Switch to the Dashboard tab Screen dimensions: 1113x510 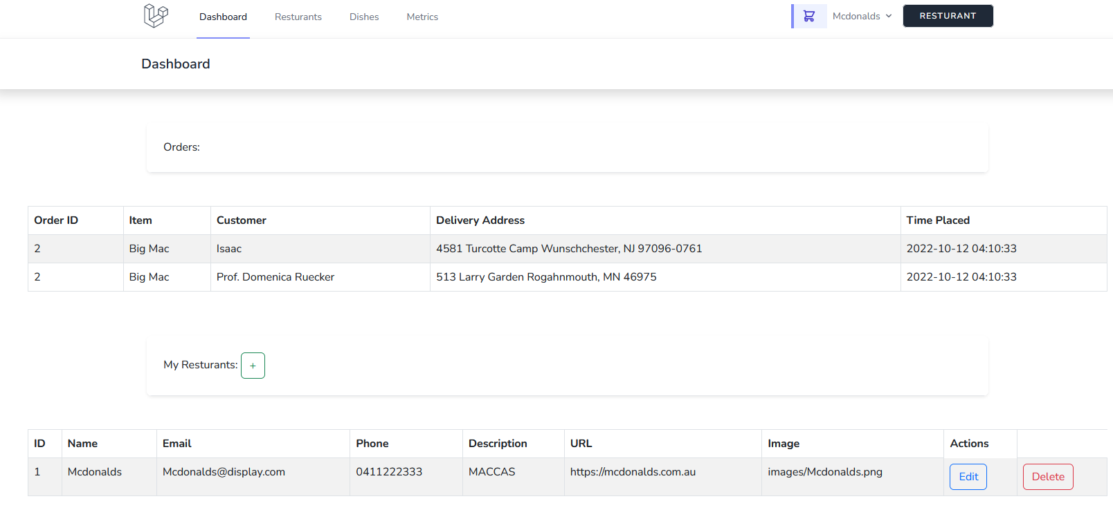tap(223, 17)
